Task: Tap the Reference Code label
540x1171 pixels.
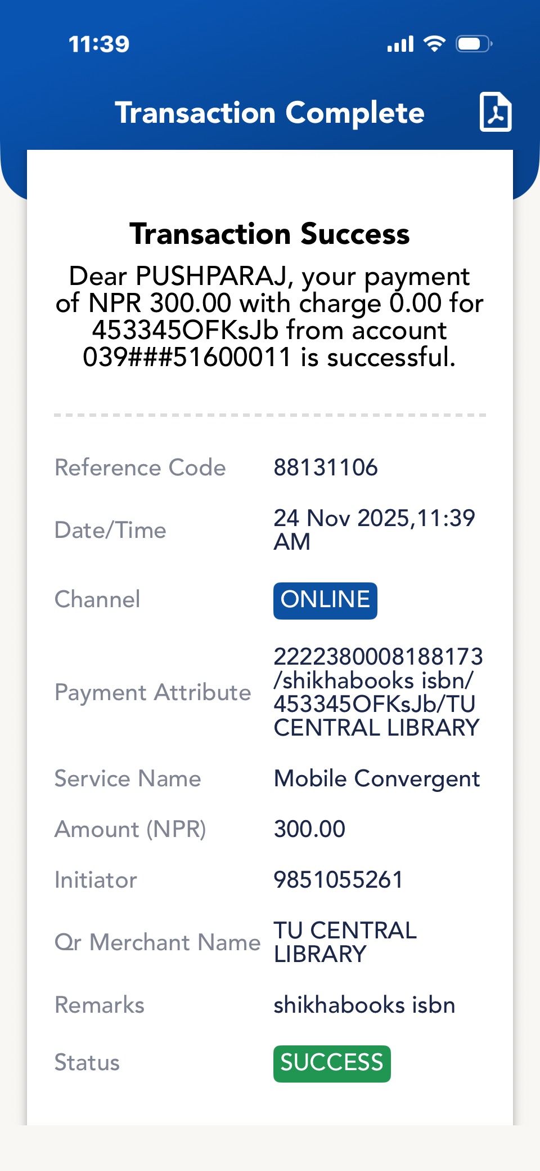Action: tap(140, 467)
